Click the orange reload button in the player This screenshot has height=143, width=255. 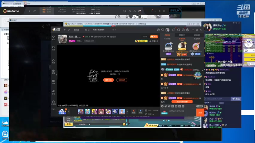coord(108,80)
